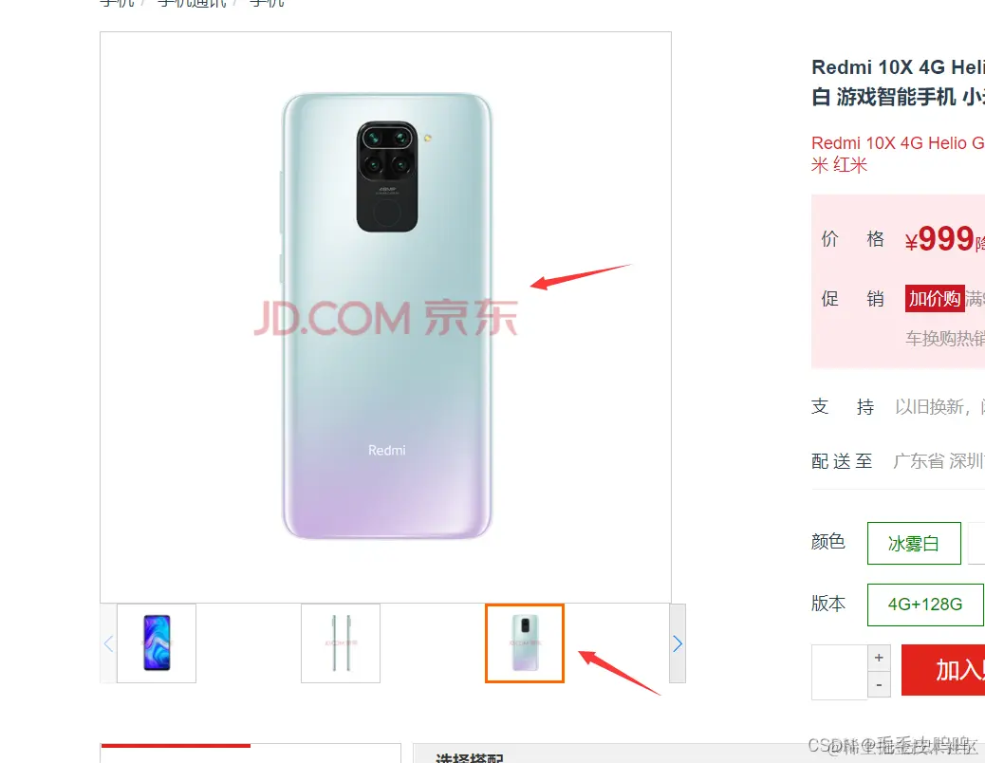Select the blue phone front thumbnail
Viewport: 985px width, 763px height.
click(x=157, y=643)
